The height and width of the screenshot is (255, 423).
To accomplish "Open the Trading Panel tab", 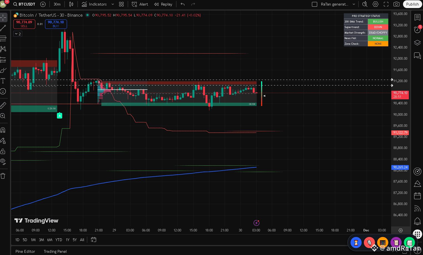I will pyautogui.click(x=55, y=251).
